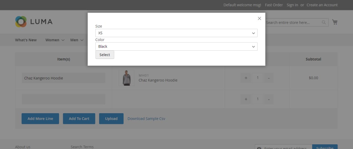
Task: Increase quantity for Chaz Kangeroo Hoodie
Action: 246,78
